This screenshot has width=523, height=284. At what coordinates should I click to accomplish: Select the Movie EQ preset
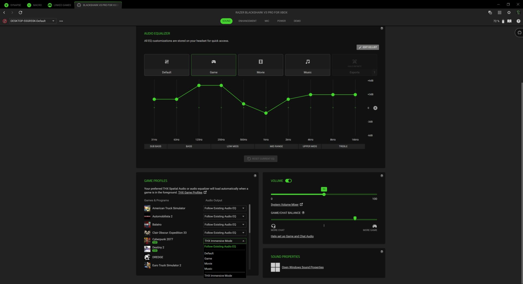260,65
